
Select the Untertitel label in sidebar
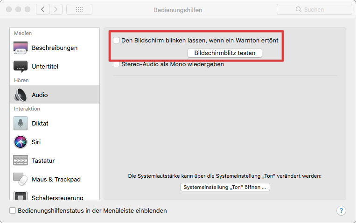45,67
